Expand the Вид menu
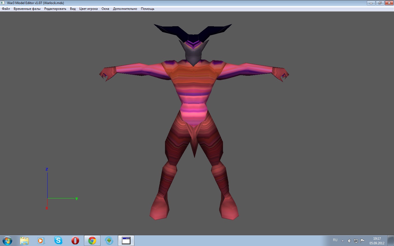Image resolution: width=394 pixels, height=246 pixels. point(73,9)
